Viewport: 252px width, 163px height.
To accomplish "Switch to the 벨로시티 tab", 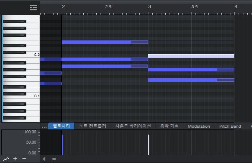I will (61, 126).
